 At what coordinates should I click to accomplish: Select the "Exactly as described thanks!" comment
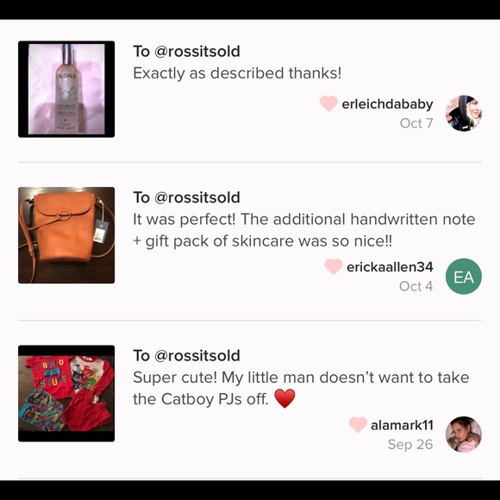coord(237,73)
